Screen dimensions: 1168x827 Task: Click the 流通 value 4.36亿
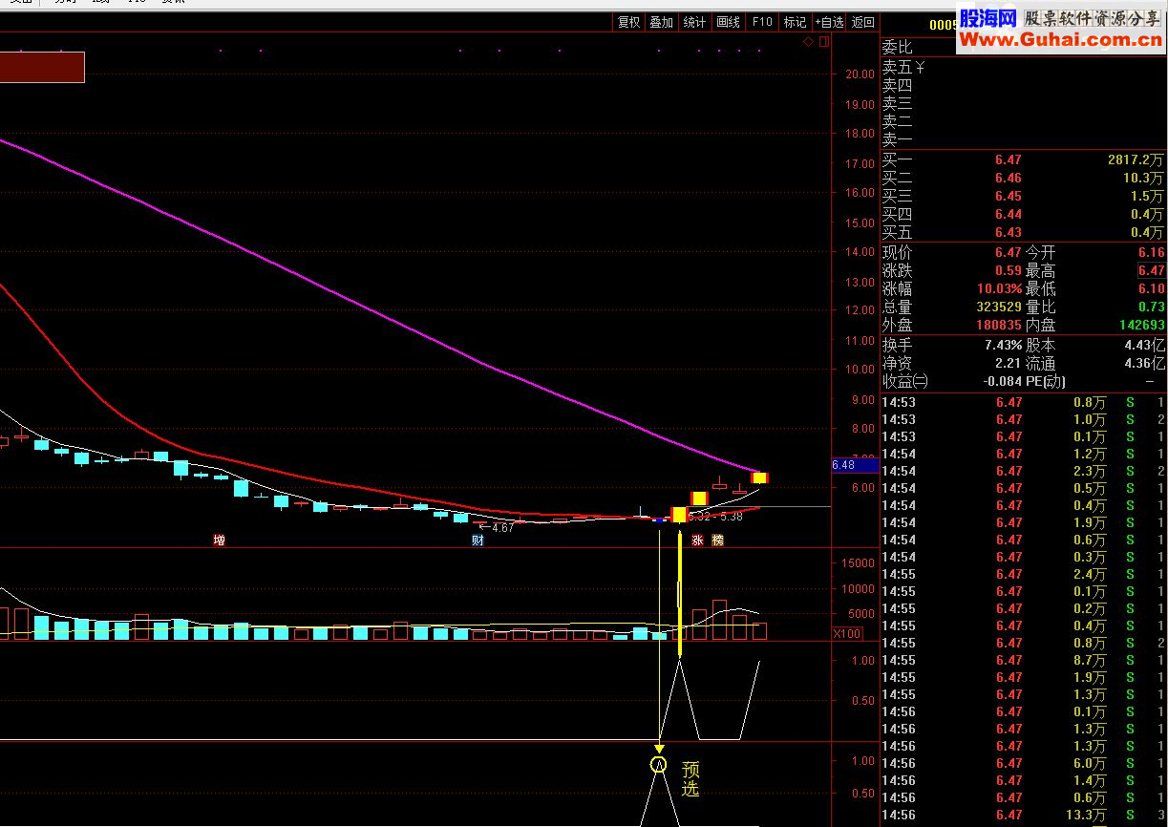click(1145, 363)
